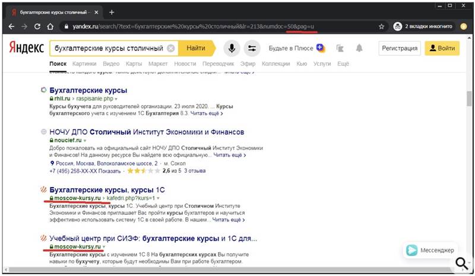
Task: Open Учебный центр при СИЭФ result title
Action: (153, 239)
